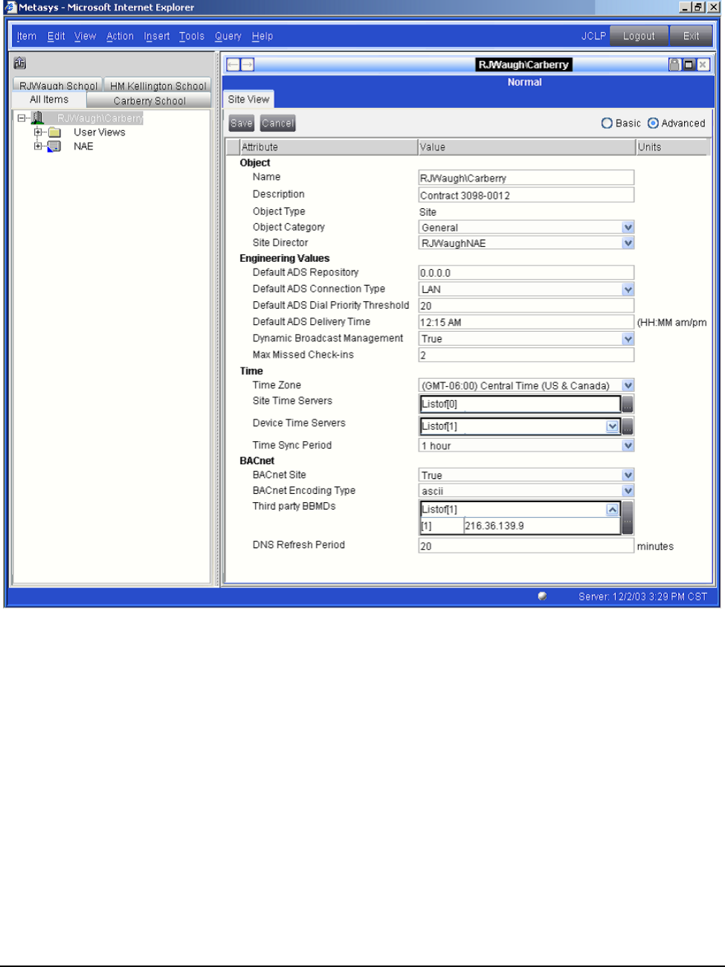Click the Save button
Screen dimensions: 725x967
point(242,123)
